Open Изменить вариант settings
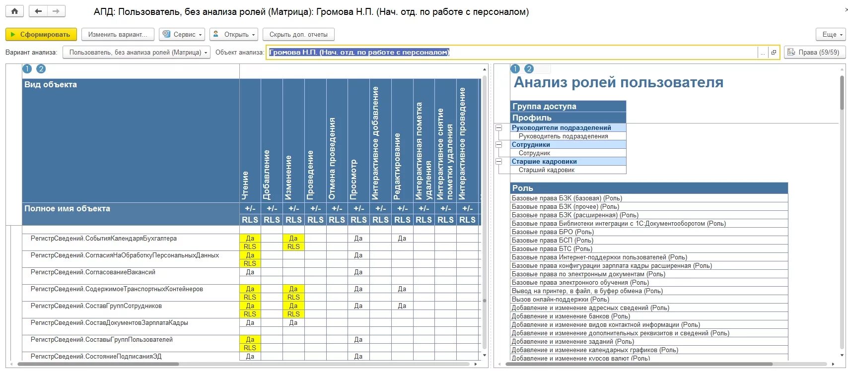Screen dimensions: 848x371 click(x=118, y=34)
